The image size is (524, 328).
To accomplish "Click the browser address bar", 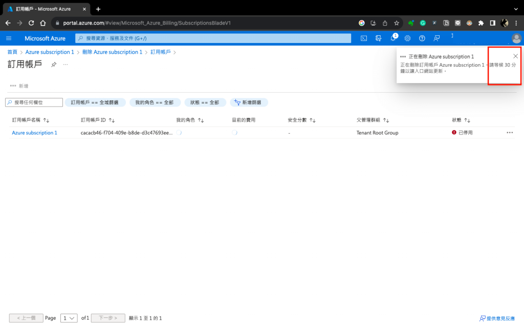I will click(204, 23).
